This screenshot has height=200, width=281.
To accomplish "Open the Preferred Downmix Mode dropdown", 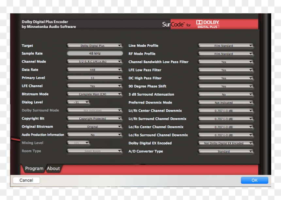I will [x=226, y=103].
